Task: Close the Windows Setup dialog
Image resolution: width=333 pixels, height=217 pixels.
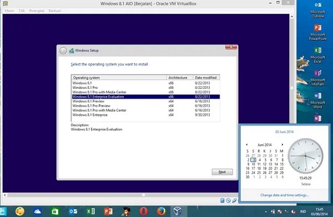Action: click(x=231, y=47)
